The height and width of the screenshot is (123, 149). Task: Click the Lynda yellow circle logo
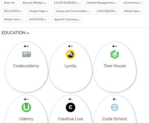(71, 54)
